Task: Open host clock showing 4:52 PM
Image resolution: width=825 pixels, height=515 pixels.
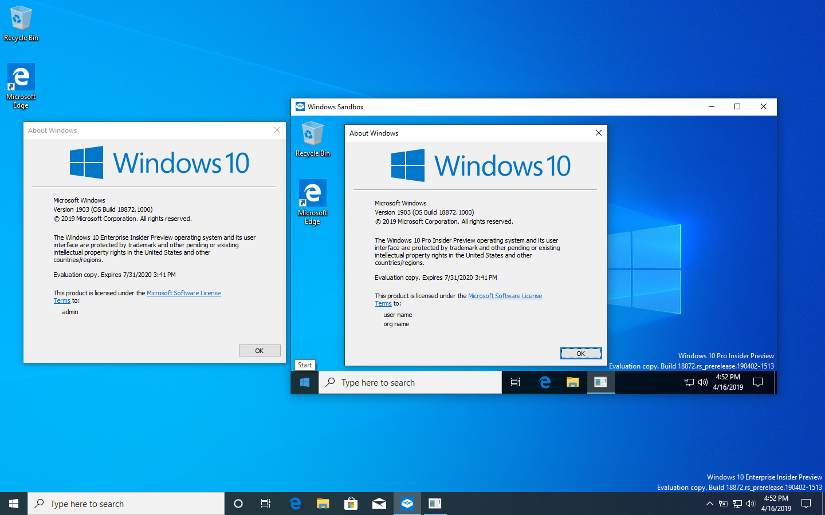Action: 776,504
